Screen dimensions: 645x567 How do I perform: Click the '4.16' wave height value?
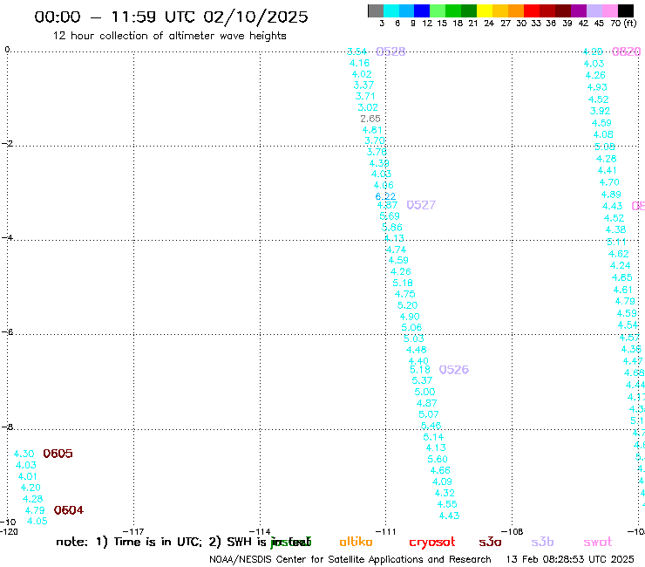[359, 63]
